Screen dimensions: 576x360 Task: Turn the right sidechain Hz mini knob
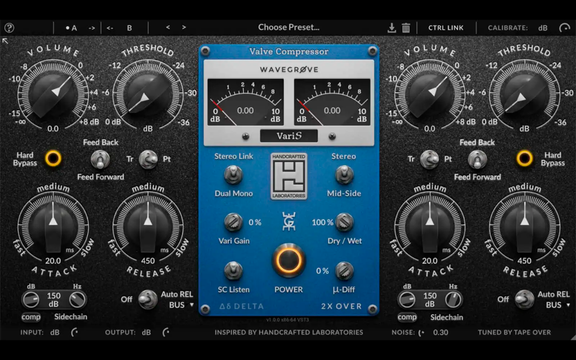coord(453,300)
